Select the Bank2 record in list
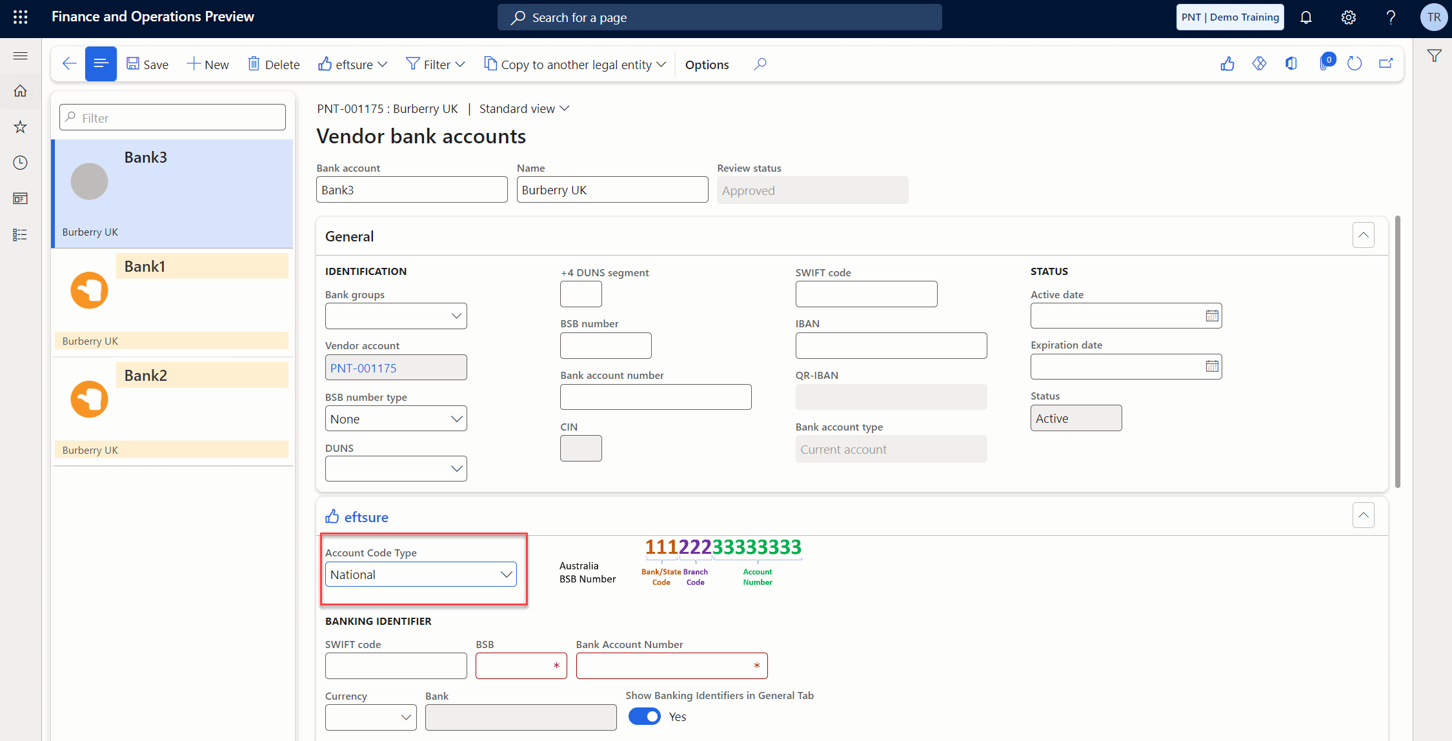 172,412
